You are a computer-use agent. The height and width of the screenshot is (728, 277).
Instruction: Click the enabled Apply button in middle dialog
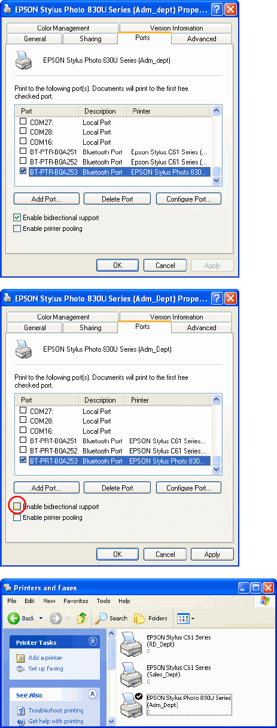212,555
